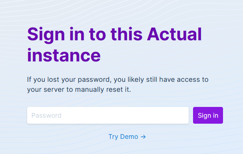Open the Try Demo link
Image resolution: width=243 pixels, height=154 pixels.
[127, 137]
